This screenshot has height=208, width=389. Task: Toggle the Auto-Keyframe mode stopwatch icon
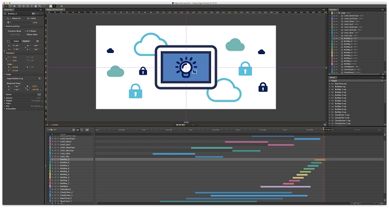(74, 130)
